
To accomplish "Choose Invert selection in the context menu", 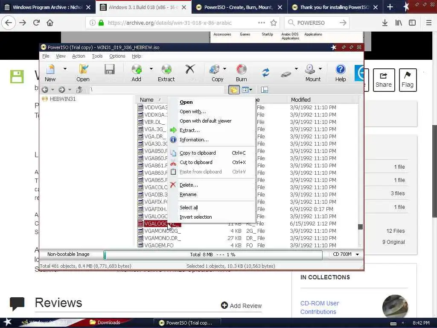I will pos(213,217).
